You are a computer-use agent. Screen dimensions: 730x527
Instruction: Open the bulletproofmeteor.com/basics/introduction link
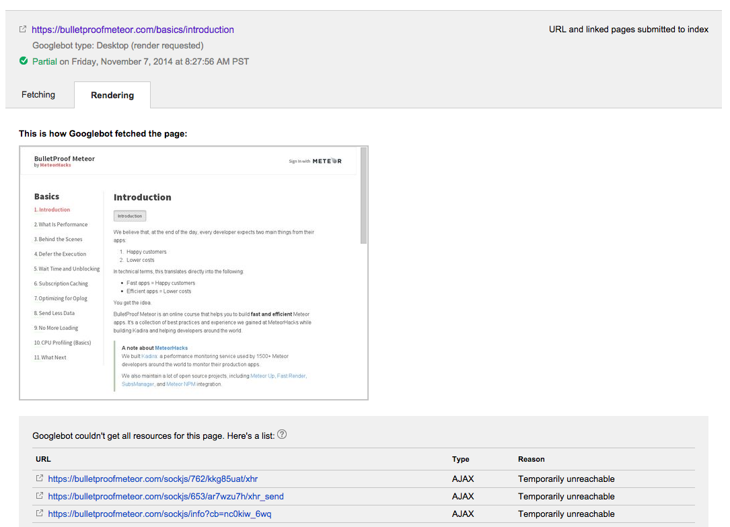pyautogui.click(x=133, y=30)
